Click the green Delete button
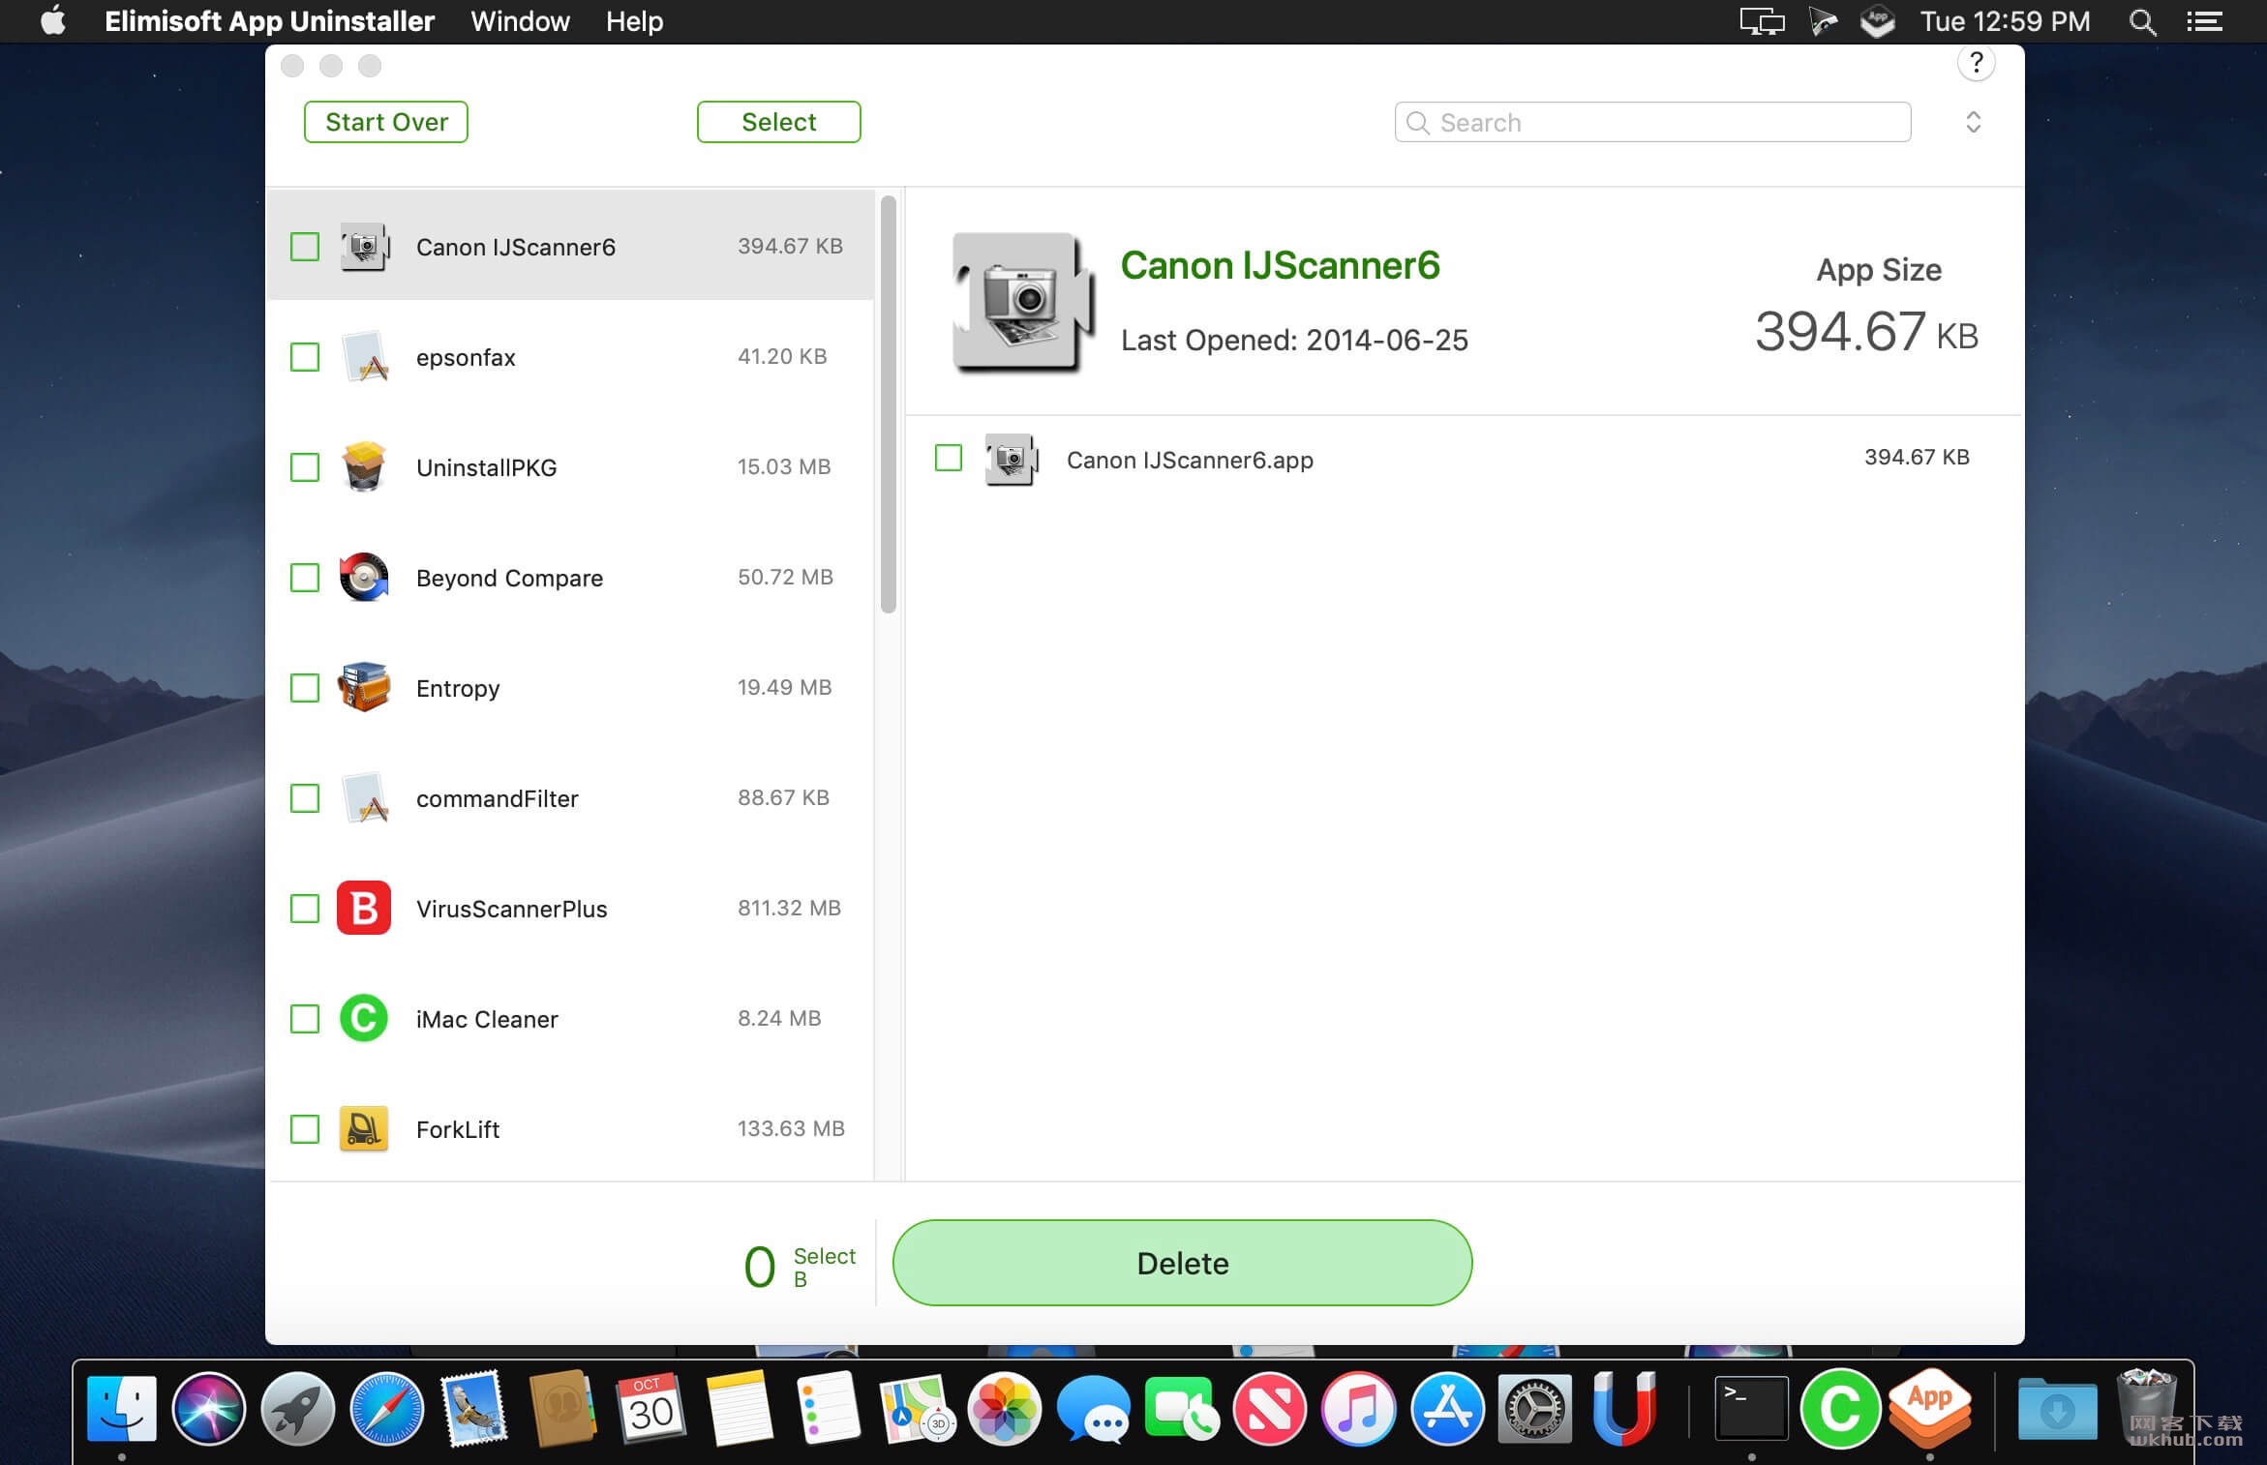This screenshot has width=2267, height=1465. 1182,1263
